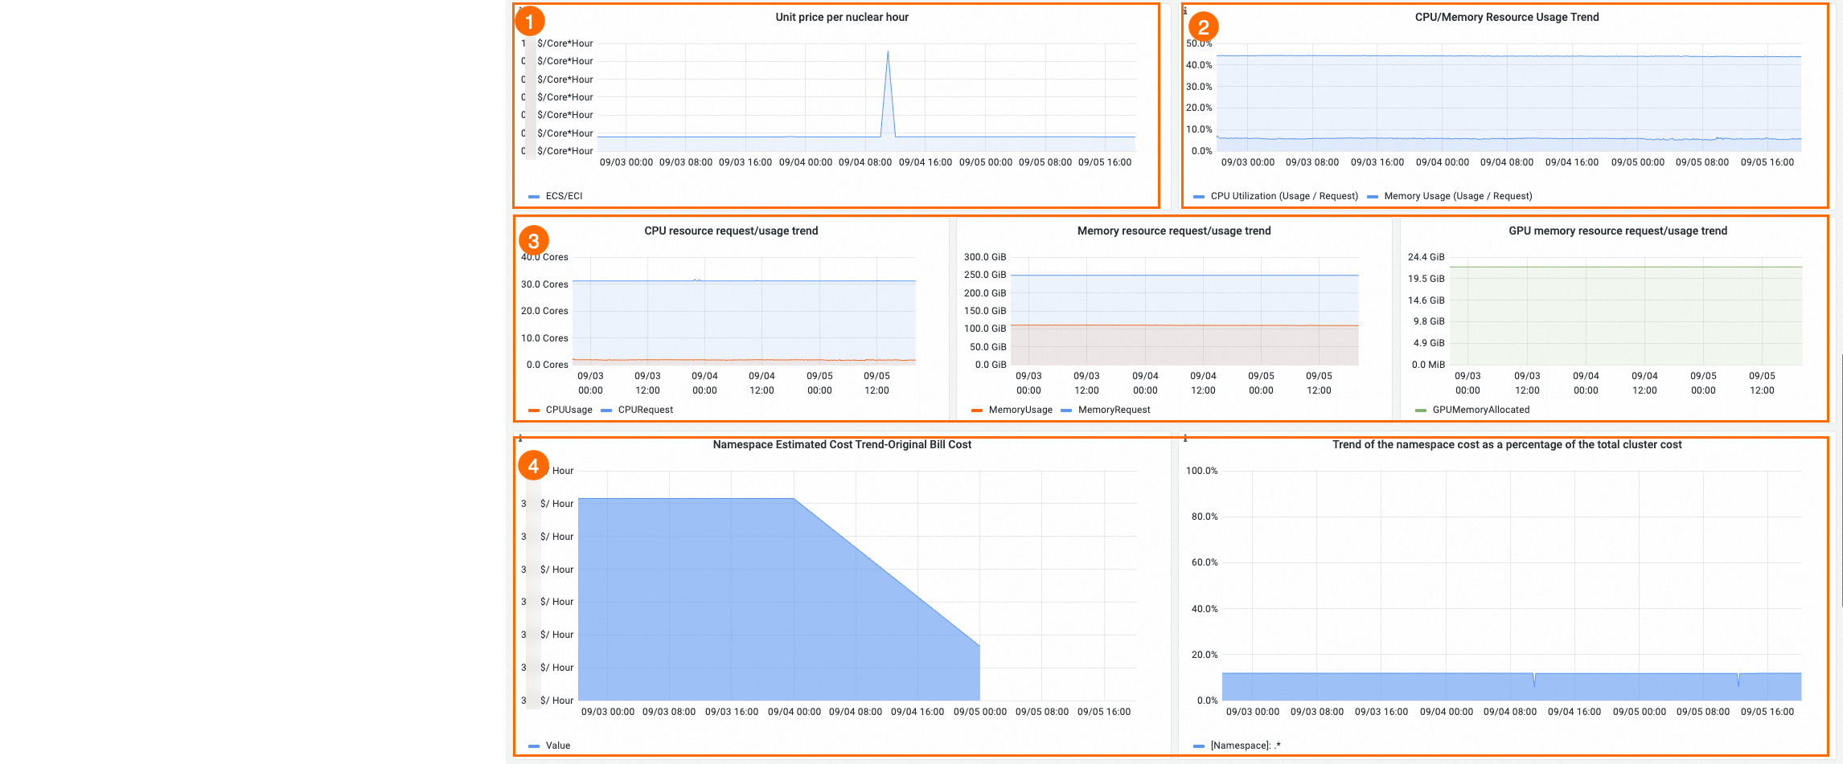This screenshot has width=1843, height=764.
Task: Click the GPUMemoryAllocated green legend color swatch
Action: click(1421, 411)
